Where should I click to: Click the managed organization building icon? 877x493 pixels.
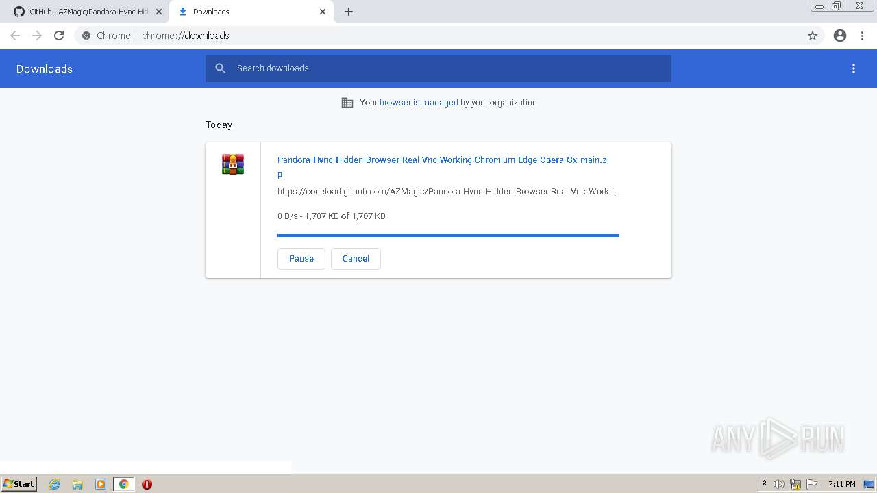[347, 103]
